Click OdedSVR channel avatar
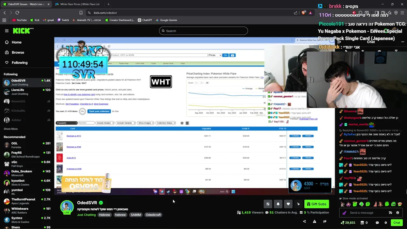The height and width of the screenshot is (229, 407). point(67,207)
